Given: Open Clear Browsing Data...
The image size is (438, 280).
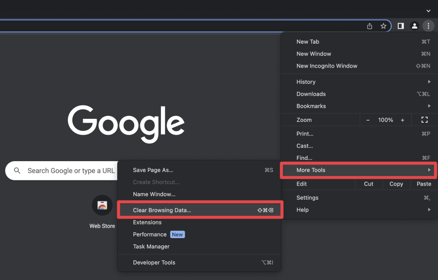Looking at the screenshot, I should click(x=200, y=210).
